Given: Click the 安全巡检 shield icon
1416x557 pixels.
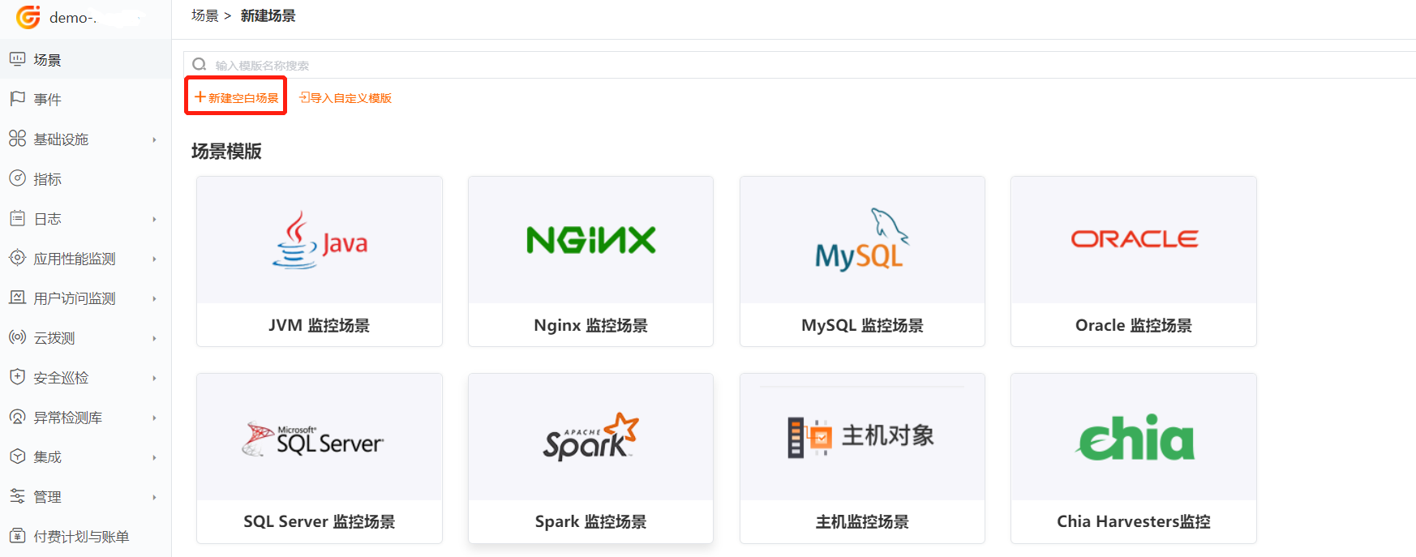Looking at the screenshot, I should coord(17,377).
